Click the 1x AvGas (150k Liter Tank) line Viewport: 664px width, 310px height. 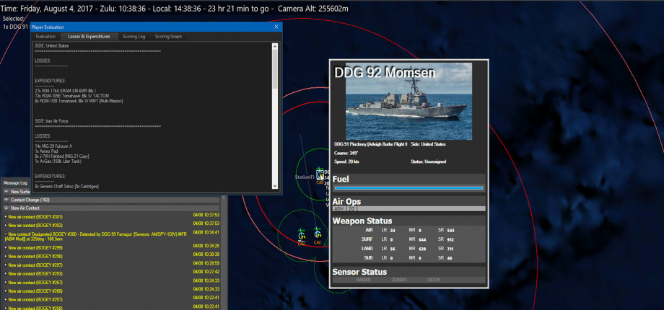point(58,161)
